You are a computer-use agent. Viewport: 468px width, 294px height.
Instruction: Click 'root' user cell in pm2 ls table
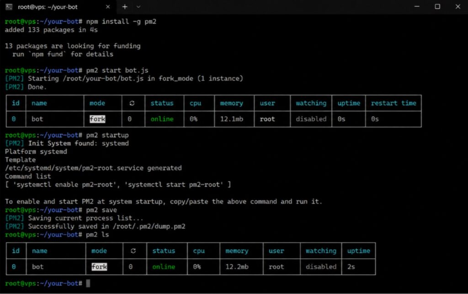276,267
